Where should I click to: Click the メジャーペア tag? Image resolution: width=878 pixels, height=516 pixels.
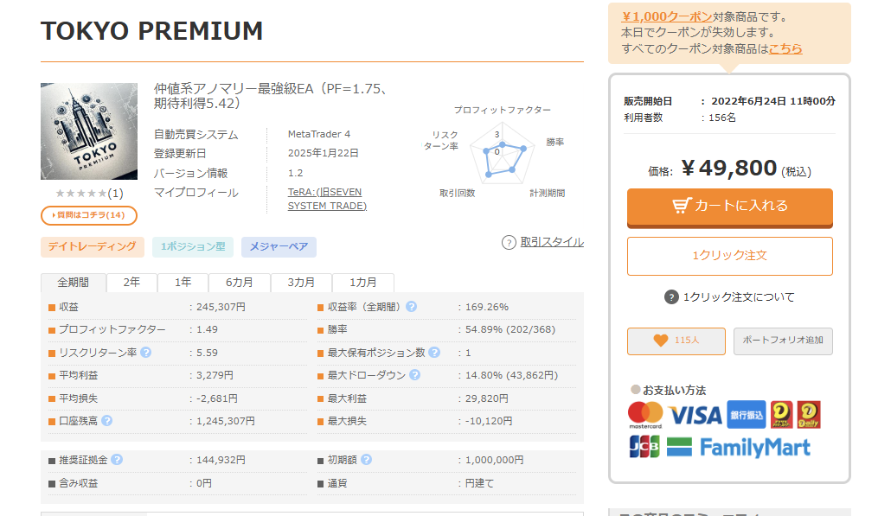click(x=279, y=247)
